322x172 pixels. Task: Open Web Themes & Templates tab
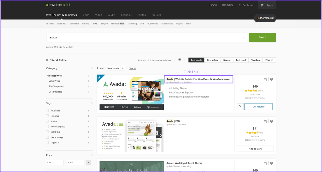point(61,15)
